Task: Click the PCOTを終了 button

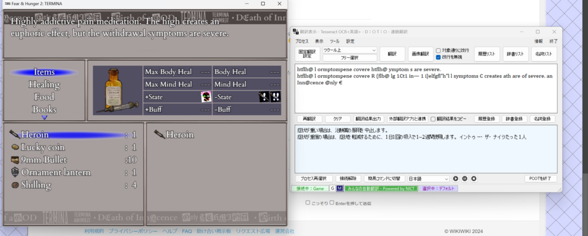Action: [x=540, y=179]
